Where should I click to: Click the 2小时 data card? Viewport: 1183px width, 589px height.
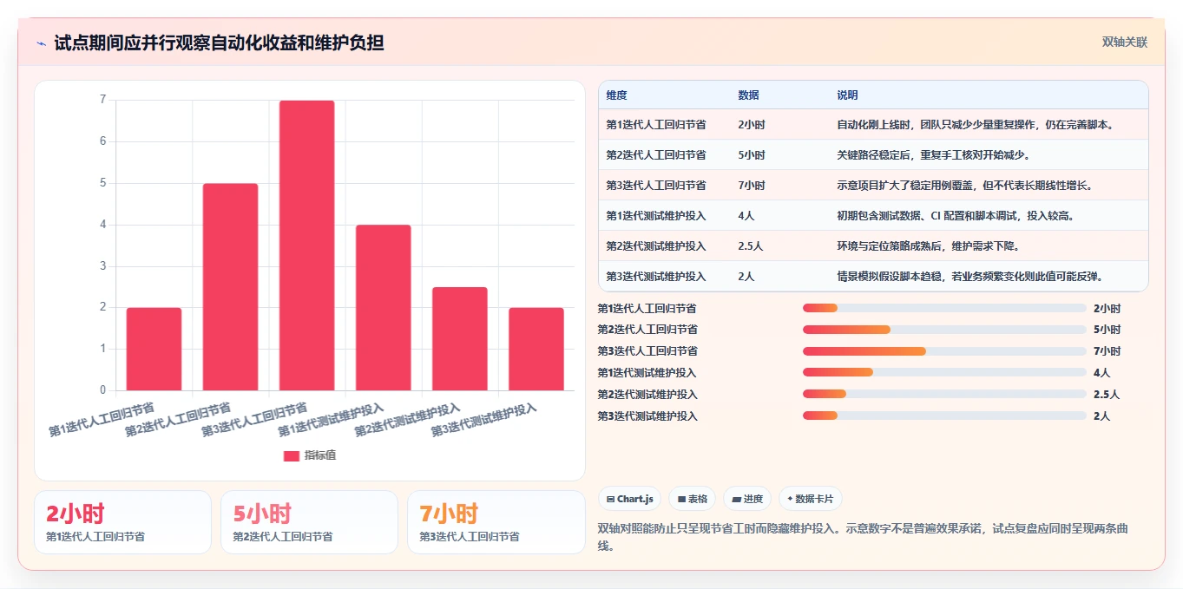(x=122, y=522)
